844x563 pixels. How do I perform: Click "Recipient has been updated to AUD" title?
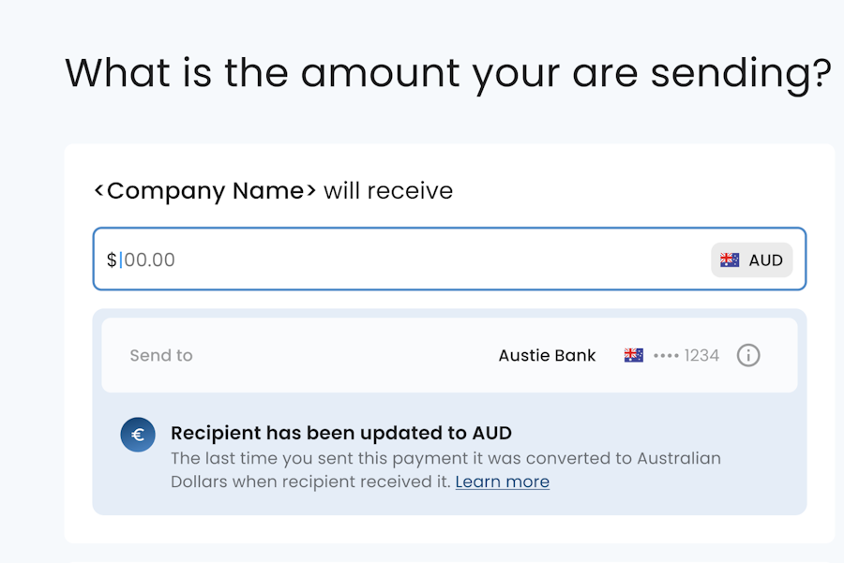click(341, 434)
